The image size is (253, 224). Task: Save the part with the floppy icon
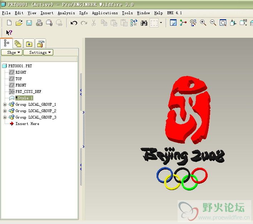(x=29, y=23)
